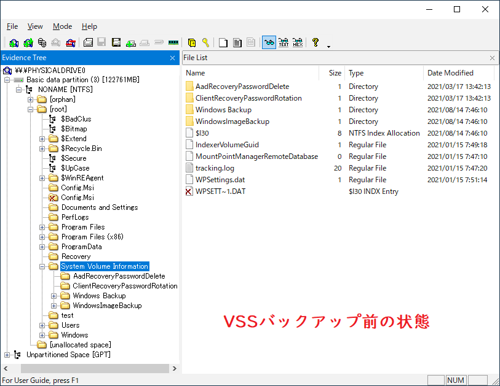This screenshot has width=500, height=386.
Task: Sort file list by Date Modified column
Action: click(x=459, y=73)
